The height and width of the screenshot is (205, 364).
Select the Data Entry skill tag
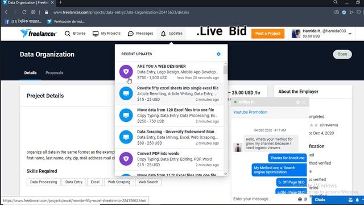[x=74, y=182]
